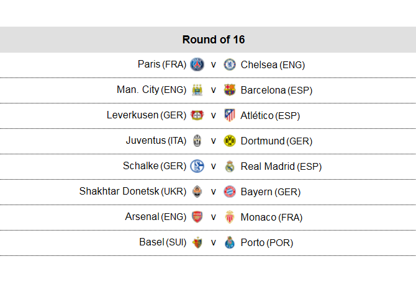
Task: Open the Basel (SUI) team link
Action: 163,242
